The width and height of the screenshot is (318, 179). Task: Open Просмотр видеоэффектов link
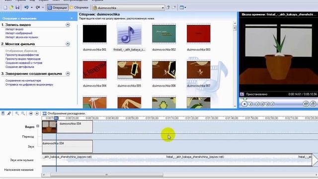click(22, 55)
